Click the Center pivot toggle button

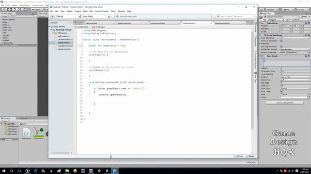(x=36, y=9)
